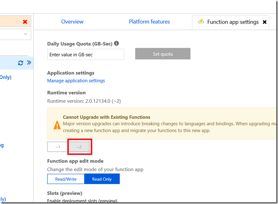Click the refresh icon in the sidebar
278x204 pixels.
pos(21,63)
